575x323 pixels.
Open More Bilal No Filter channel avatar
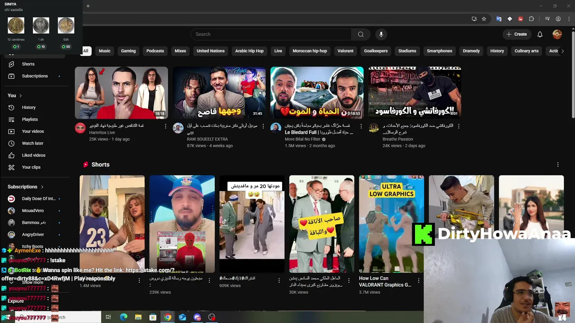[x=276, y=128]
